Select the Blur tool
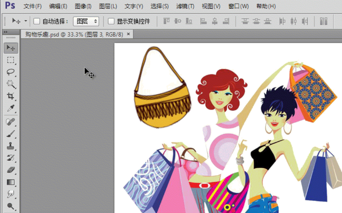Screen dimensions: 342x213 [11, 194]
